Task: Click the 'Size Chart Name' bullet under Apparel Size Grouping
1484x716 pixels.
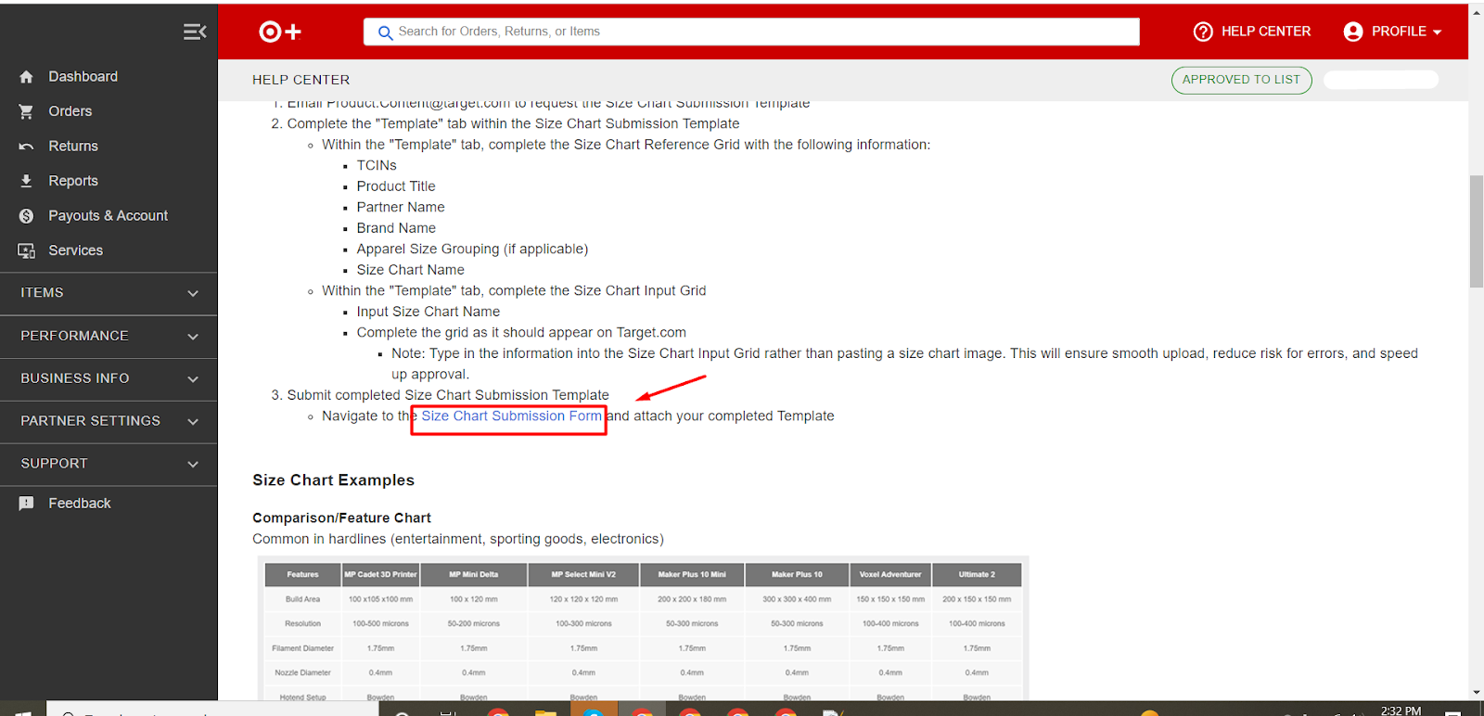Action: point(410,270)
